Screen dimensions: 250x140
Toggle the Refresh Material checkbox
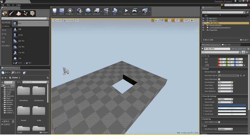(219, 72)
